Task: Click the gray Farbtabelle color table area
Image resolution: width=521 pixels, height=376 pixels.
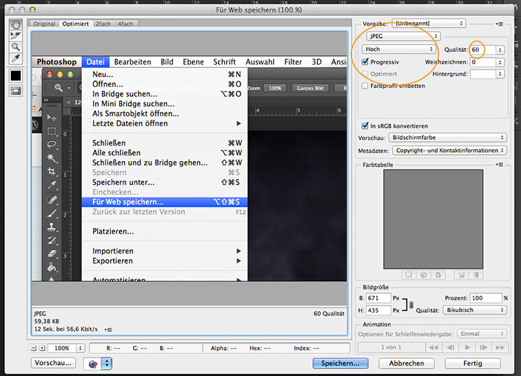Action: (433, 219)
